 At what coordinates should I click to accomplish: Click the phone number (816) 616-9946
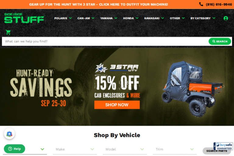point(219,4)
